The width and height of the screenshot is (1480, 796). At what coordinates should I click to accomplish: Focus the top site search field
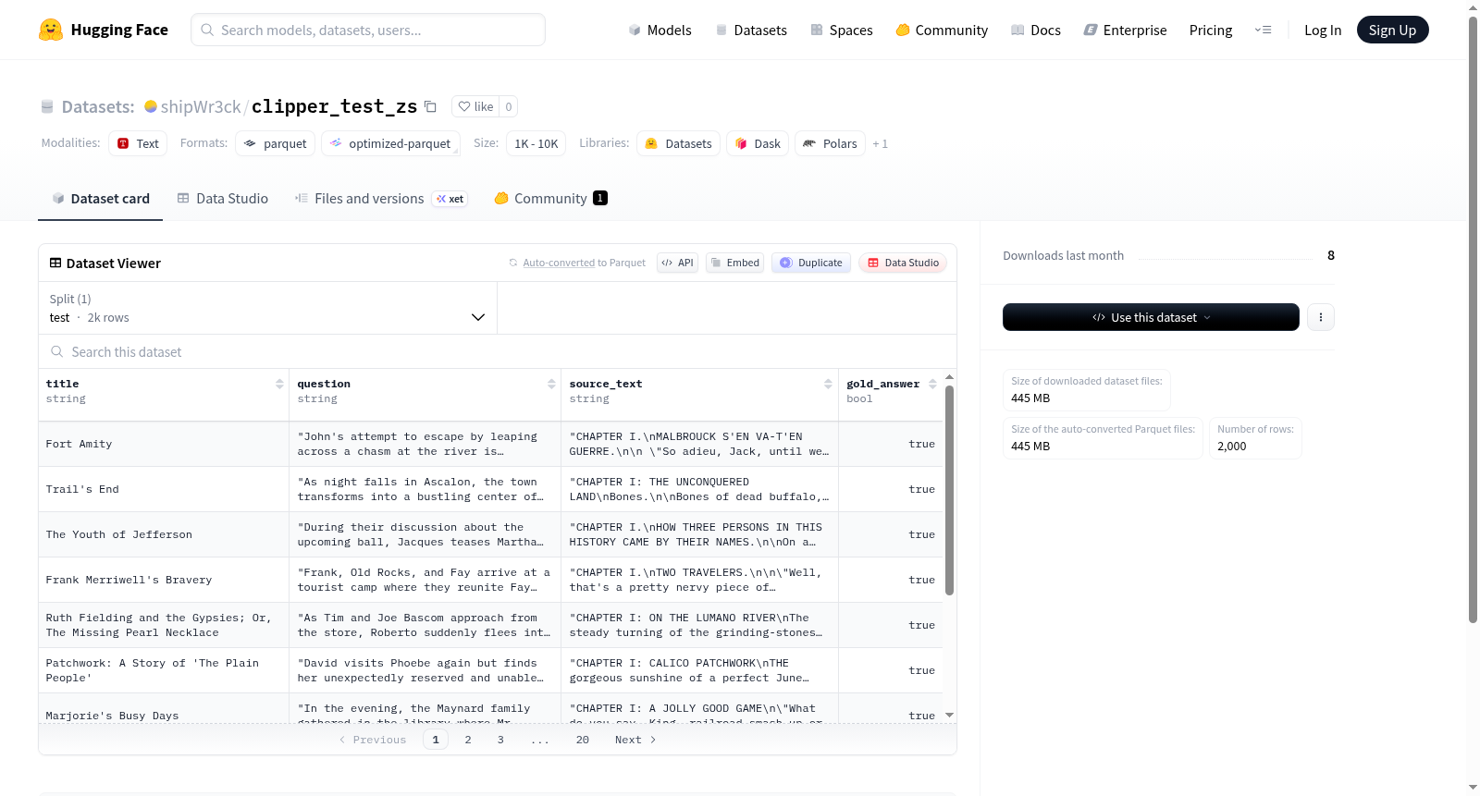(368, 30)
